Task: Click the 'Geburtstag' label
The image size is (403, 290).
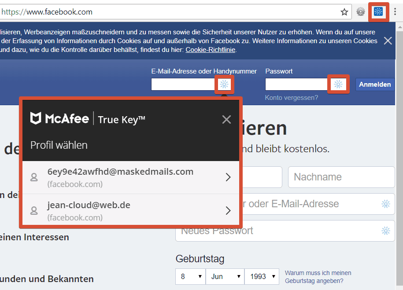Action: point(200,259)
